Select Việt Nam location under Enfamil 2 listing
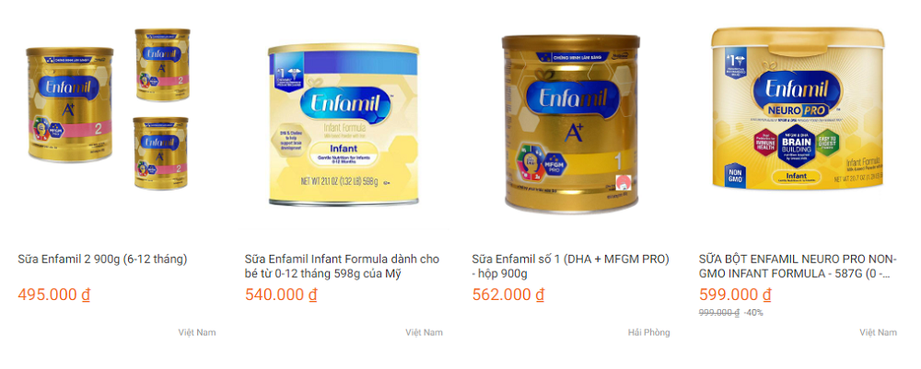The height and width of the screenshot is (369, 921). pyautogui.click(x=197, y=332)
